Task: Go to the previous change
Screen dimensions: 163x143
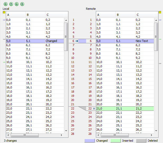Action: tap(11, 4)
